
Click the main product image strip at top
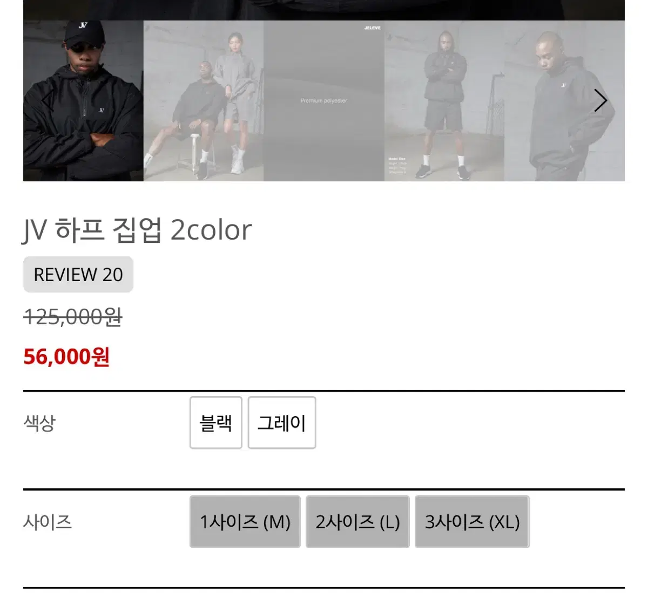click(x=324, y=10)
